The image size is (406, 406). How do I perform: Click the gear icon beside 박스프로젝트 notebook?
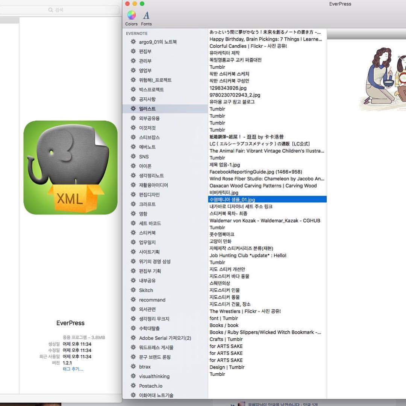point(133,89)
